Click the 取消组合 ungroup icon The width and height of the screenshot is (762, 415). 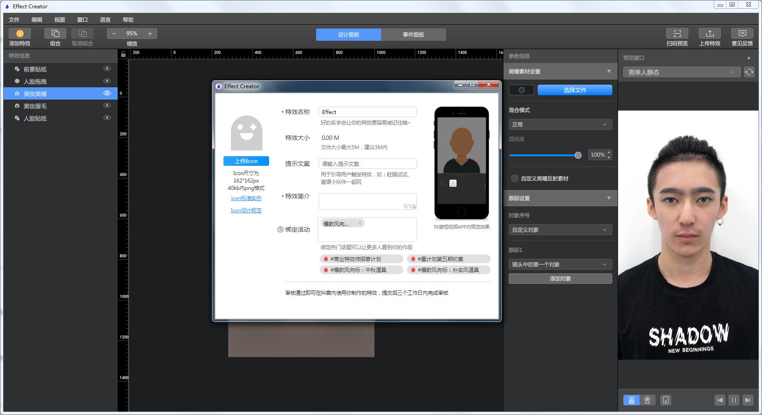[82, 33]
